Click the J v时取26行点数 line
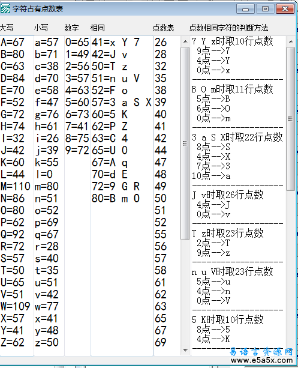298x368 pixels. coord(227,195)
